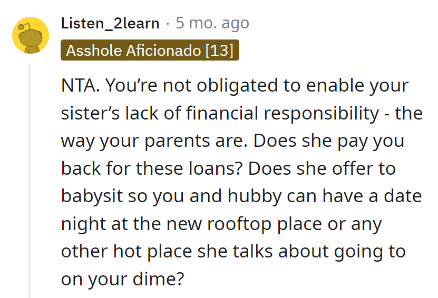Click the phrase 'other hot place'

[x=126, y=251]
